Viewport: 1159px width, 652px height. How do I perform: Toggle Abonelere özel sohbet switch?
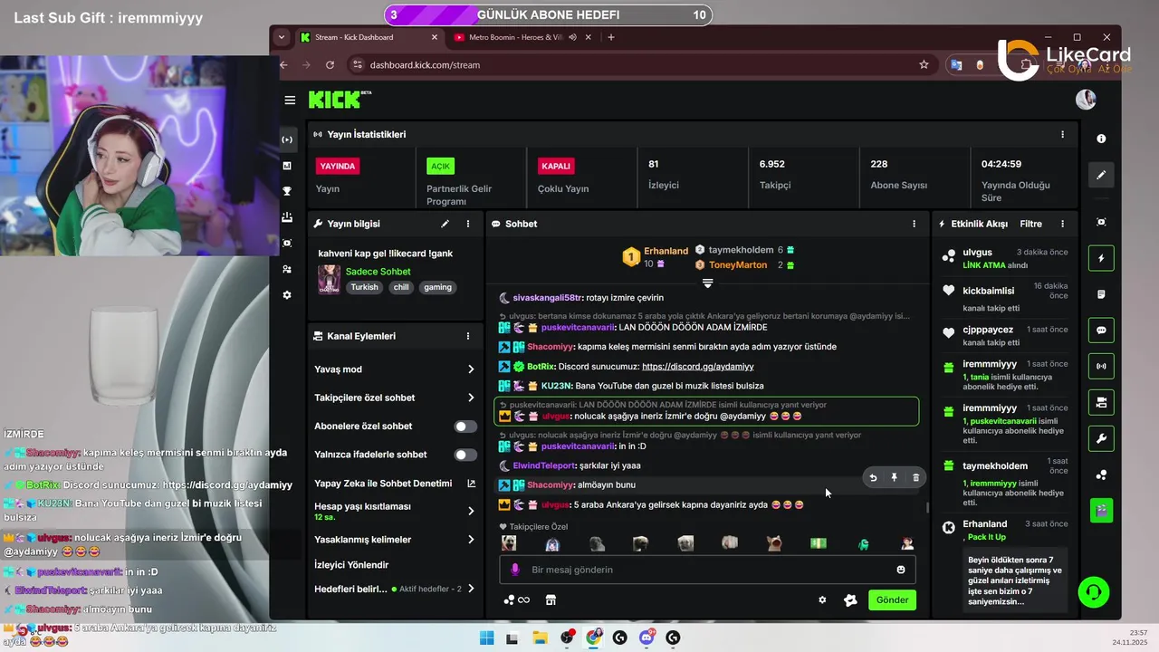pos(465,427)
